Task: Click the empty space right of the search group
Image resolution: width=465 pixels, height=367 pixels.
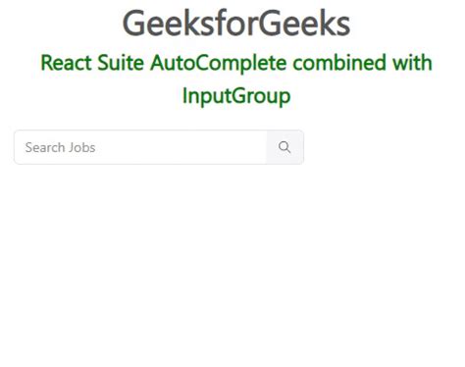Action: click(x=383, y=147)
